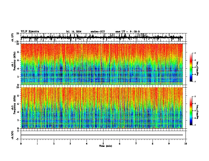This screenshot has width=209, height=161.
Task: Click the "station=OUJ" header label
Action: pyautogui.click(x=98, y=32)
